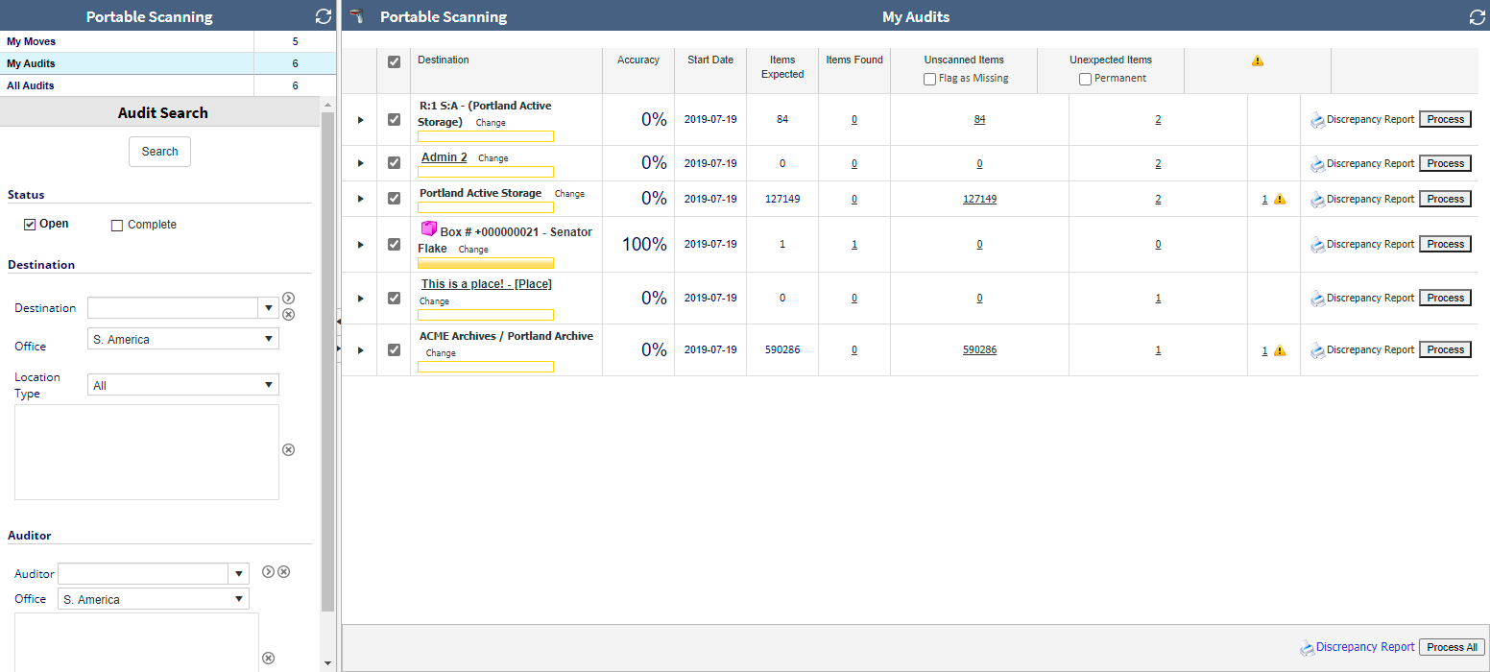Viewport: 1490px width, 672px height.
Task: Process the Admin 2 audit
Action: pos(1445,163)
